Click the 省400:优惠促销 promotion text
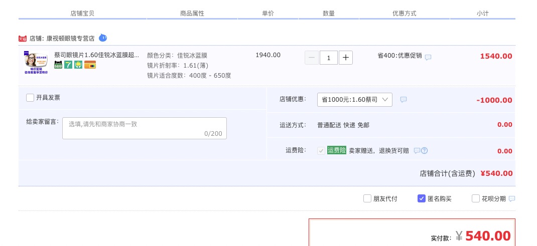 click(399, 56)
